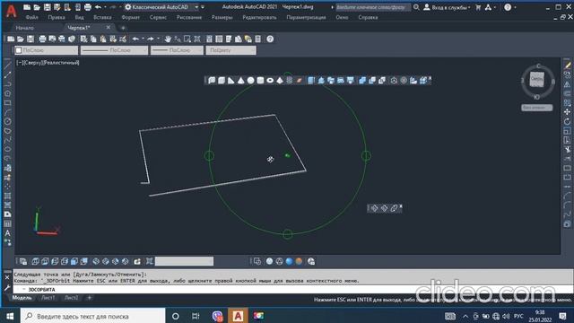Select the blue sphere visual style
The image size is (574, 323).
289,261
